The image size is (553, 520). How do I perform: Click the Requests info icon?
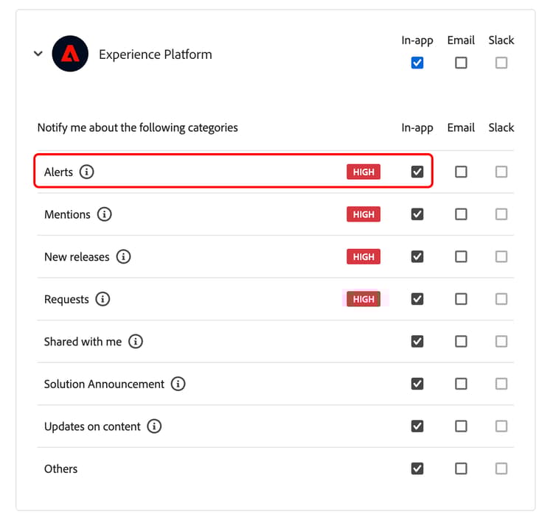tap(102, 299)
